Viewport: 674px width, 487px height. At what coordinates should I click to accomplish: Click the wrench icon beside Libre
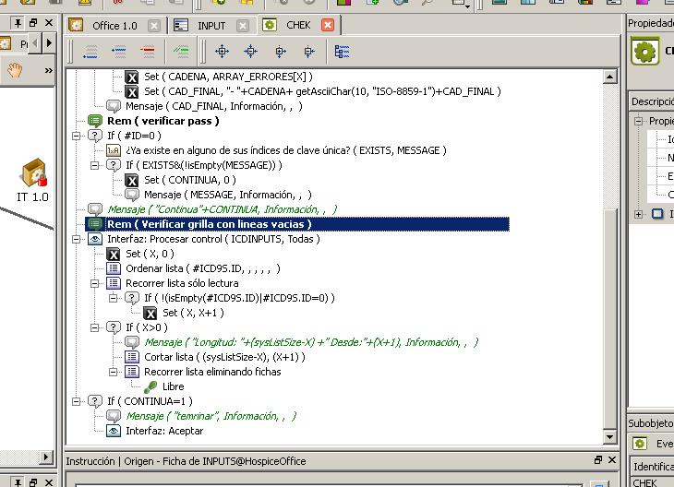pyautogui.click(x=150, y=387)
